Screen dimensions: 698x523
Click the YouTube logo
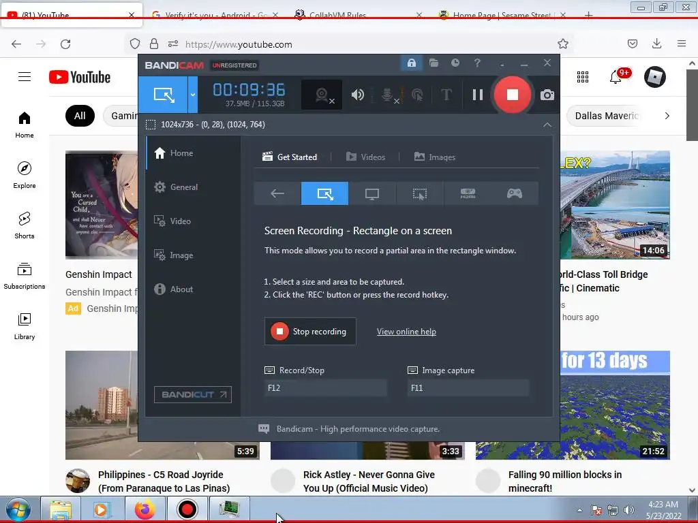pyautogui.click(x=80, y=77)
